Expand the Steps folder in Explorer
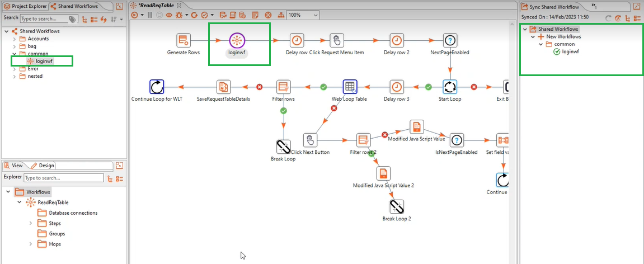 pyautogui.click(x=30, y=223)
